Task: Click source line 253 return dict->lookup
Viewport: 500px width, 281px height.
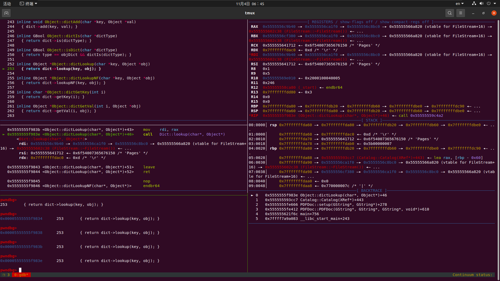Action: (61, 69)
